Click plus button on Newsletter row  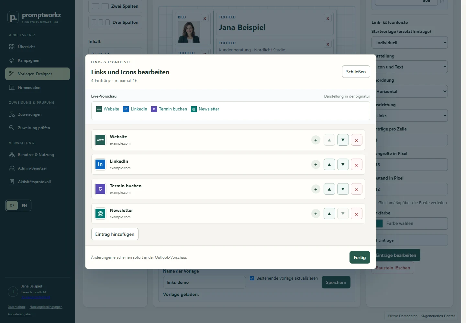[x=316, y=214]
